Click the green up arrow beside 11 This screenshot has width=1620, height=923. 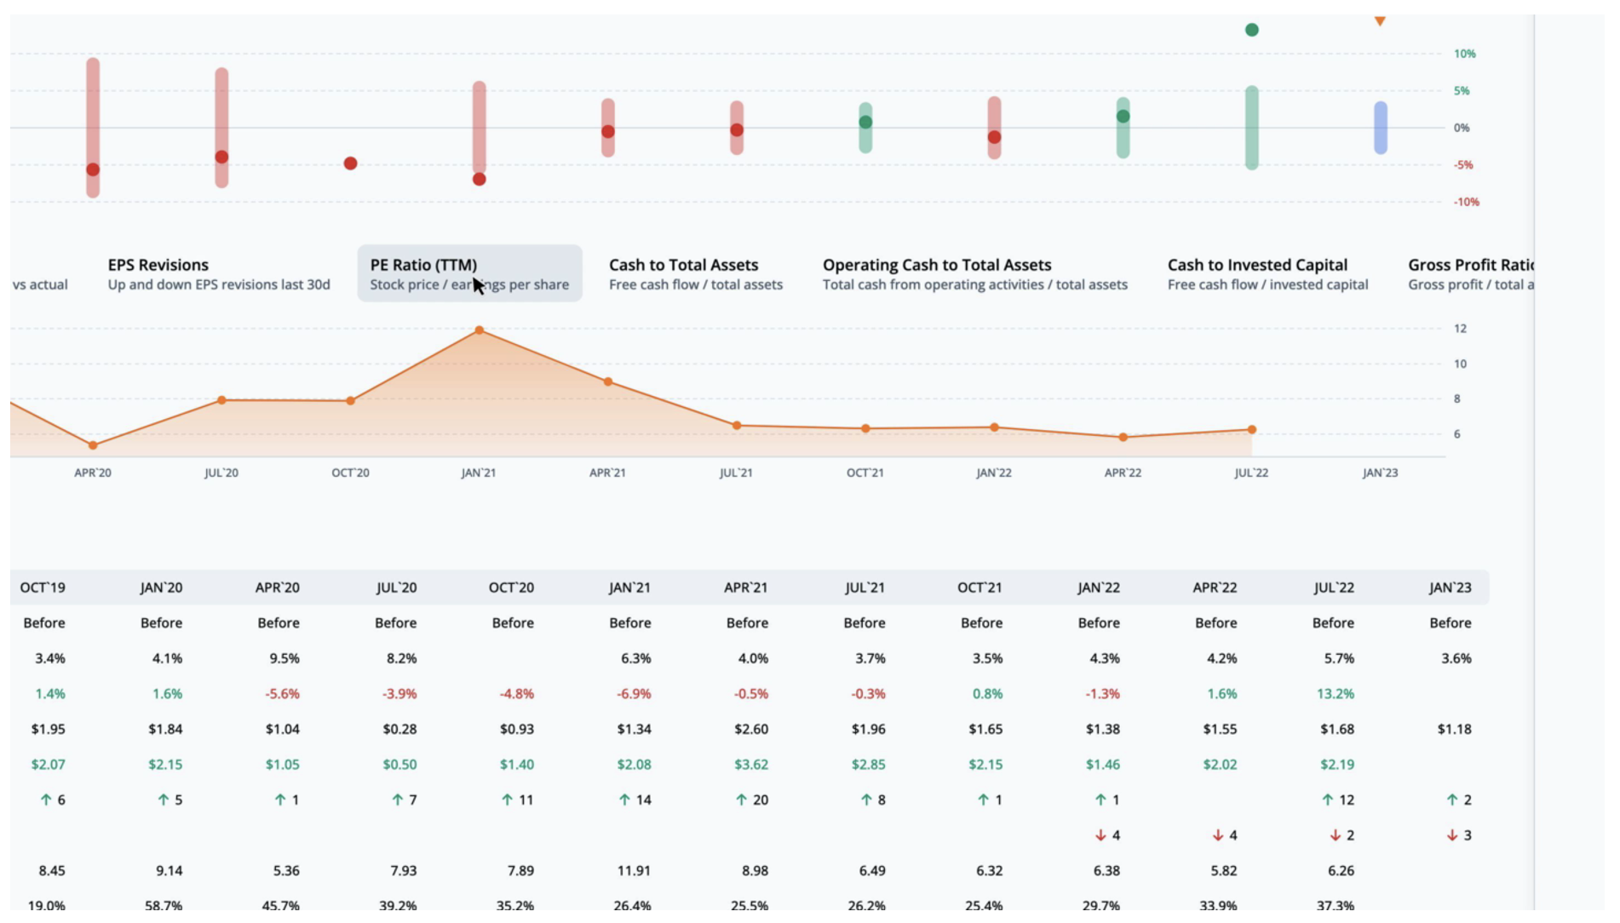coord(507,800)
